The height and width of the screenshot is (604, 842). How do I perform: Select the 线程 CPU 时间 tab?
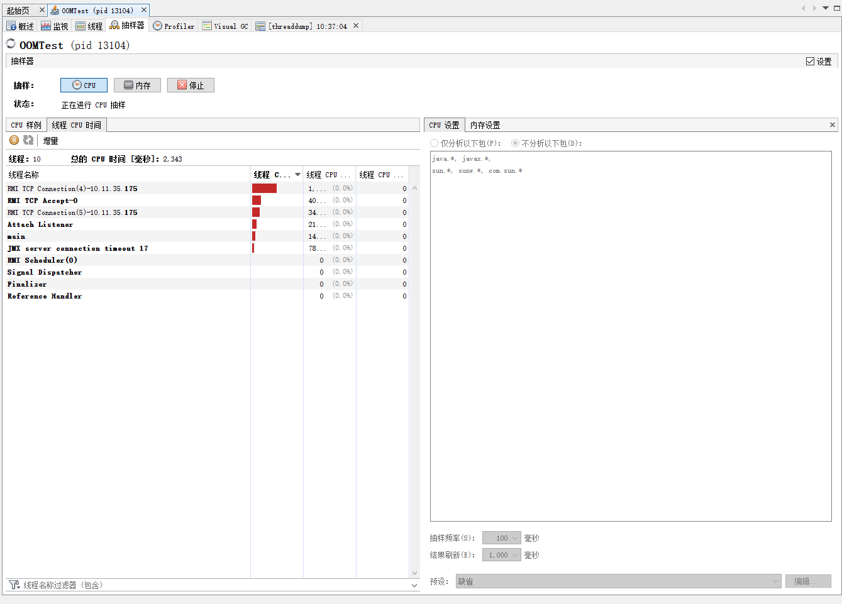pos(76,125)
